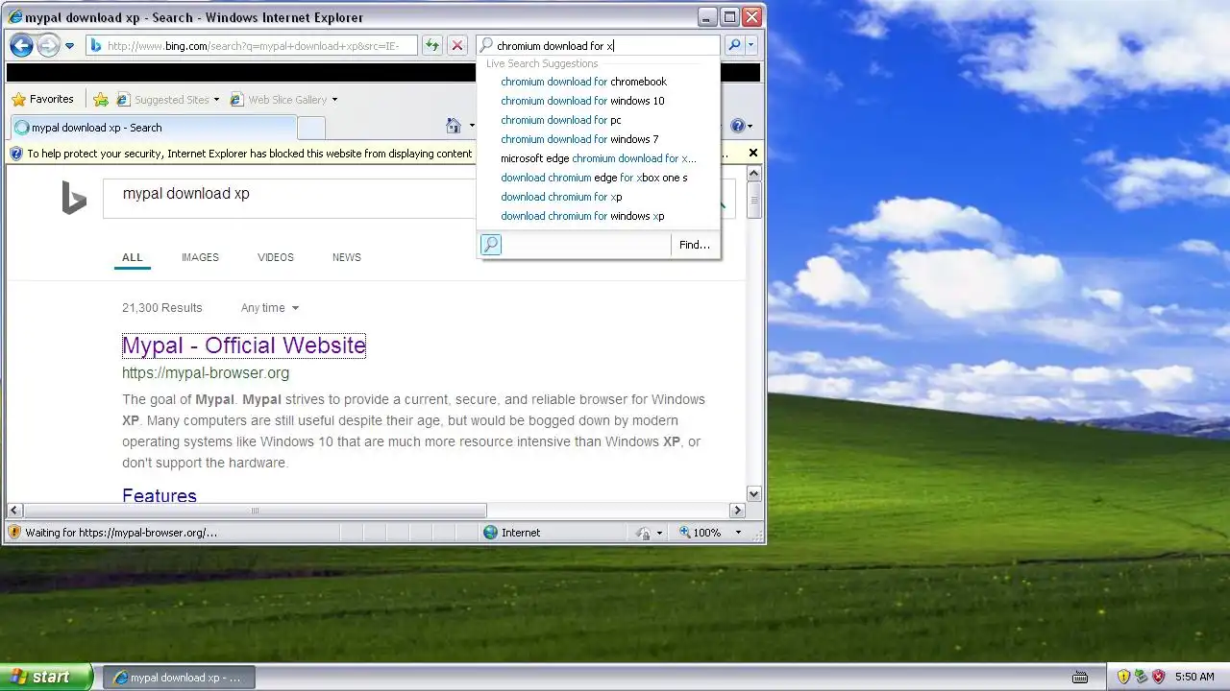Expand the zoom level dropdown arrow
Viewport: 1230px width, 691px height.
point(738,533)
